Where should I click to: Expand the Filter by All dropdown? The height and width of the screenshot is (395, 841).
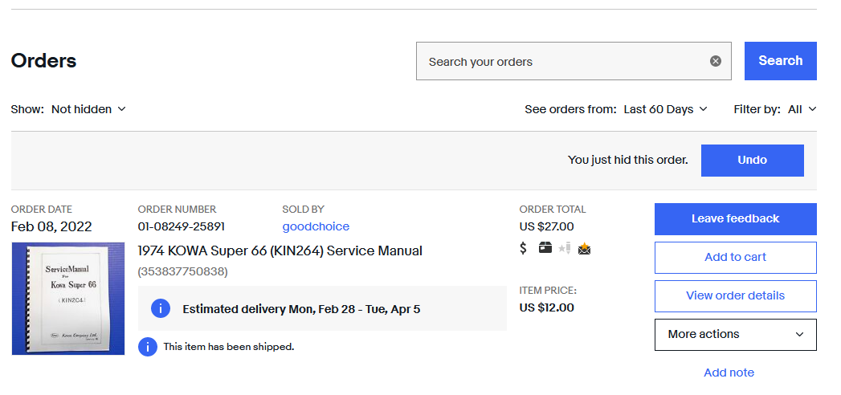coord(802,109)
